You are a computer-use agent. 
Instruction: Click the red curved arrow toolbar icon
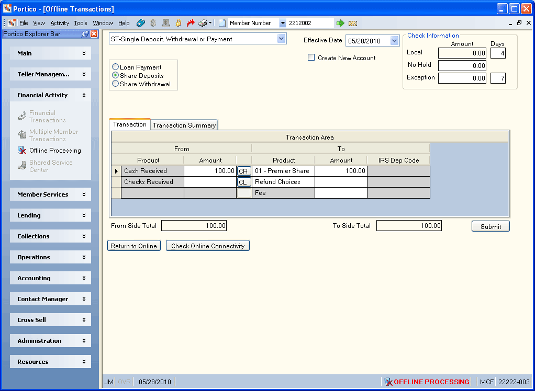click(191, 23)
